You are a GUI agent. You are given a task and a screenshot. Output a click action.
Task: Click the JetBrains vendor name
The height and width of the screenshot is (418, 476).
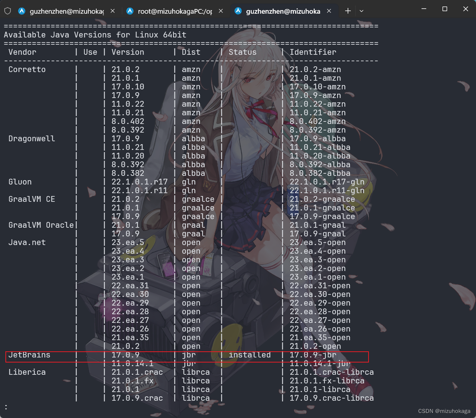pyautogui.click(x=30, y=355)
